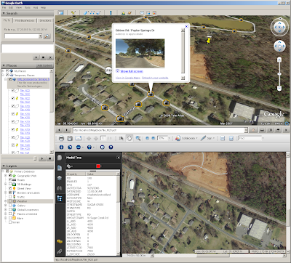Image resolution: width=291 pixels, height=263 pixels.
Task: Click the Show full screen link
Action: click(132, 71)
